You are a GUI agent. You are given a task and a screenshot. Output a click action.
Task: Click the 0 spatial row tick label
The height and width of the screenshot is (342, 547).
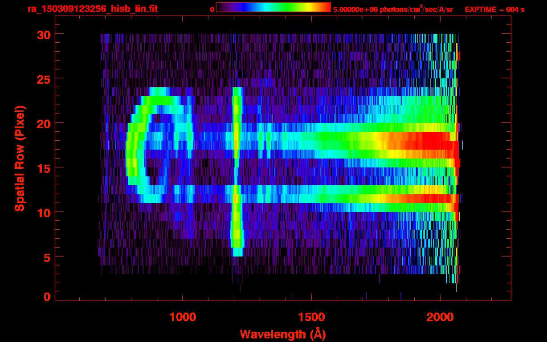47,297
